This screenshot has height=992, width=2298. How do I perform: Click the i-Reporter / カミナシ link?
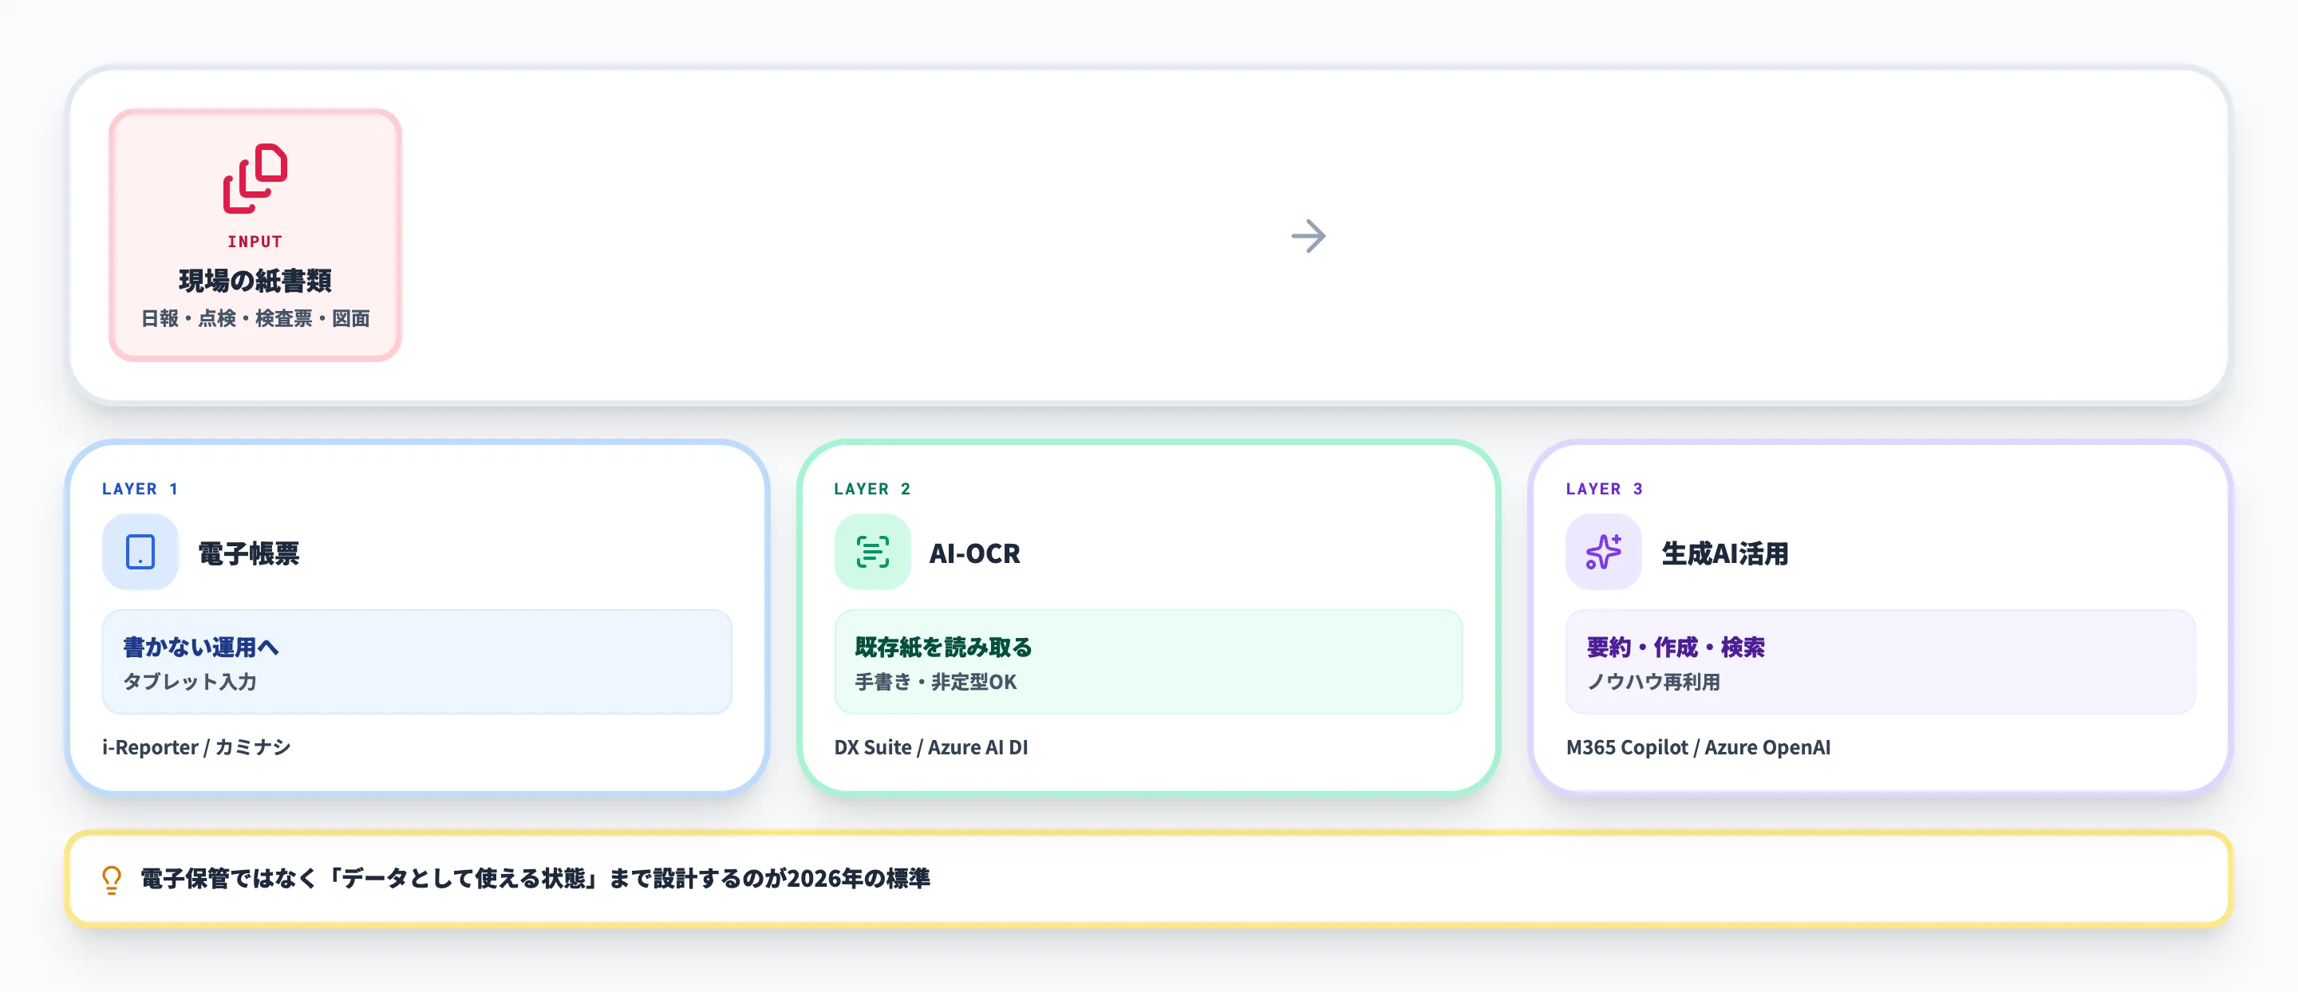point(197,748)
